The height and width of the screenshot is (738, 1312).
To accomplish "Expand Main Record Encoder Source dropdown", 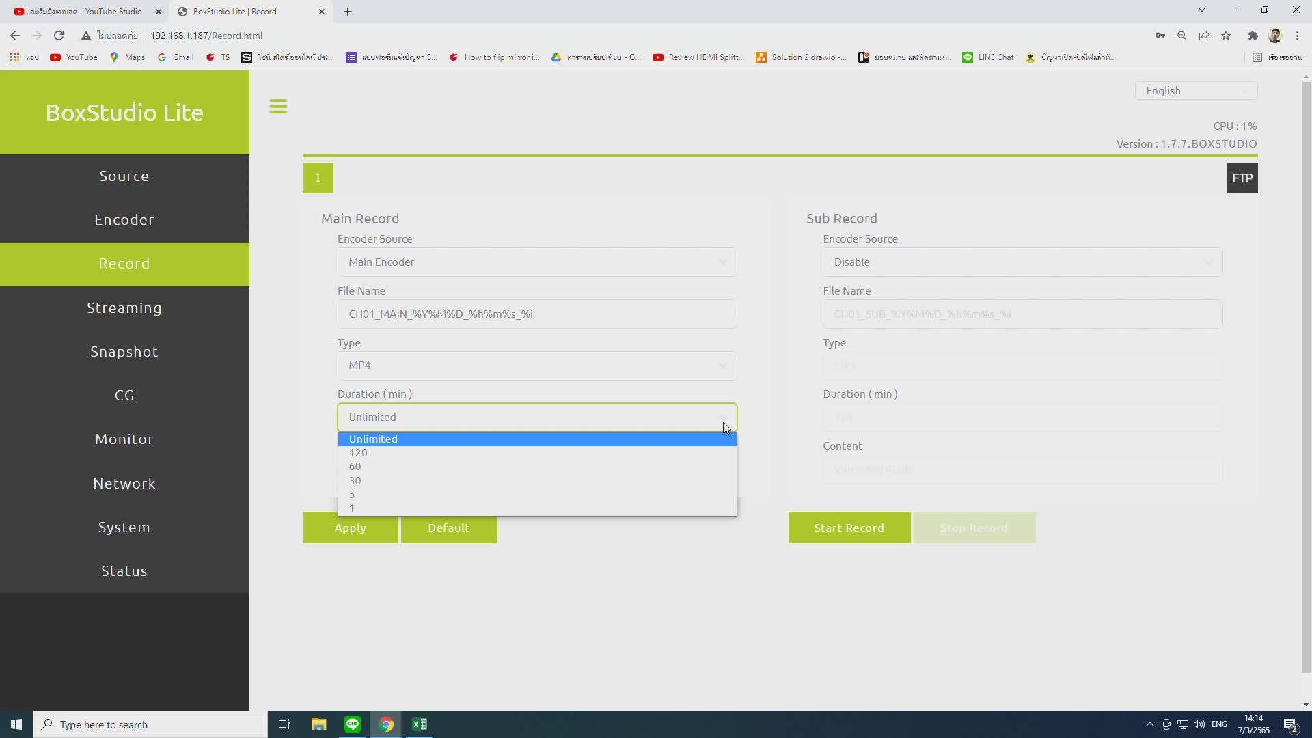I will point(537,262).
